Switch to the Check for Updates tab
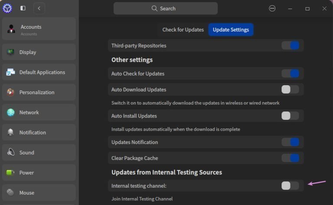Image resolution: width=333 pixels, height=205 pixels. pyautogui.click(x=183, y=30)
